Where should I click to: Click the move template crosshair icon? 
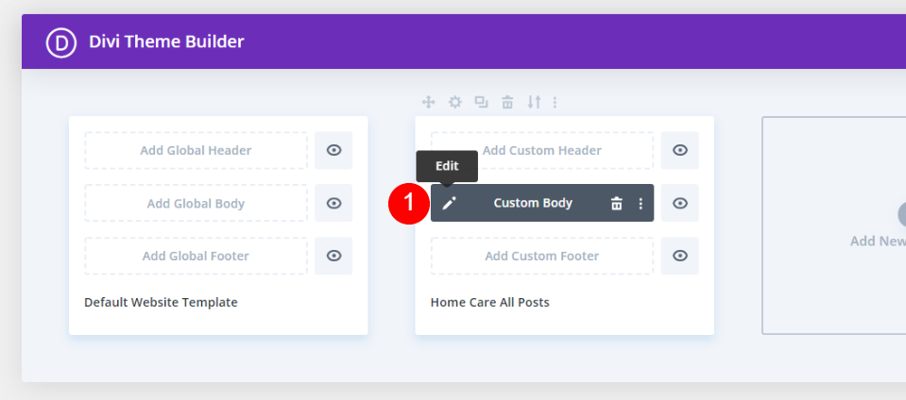[x=428, y=102]
